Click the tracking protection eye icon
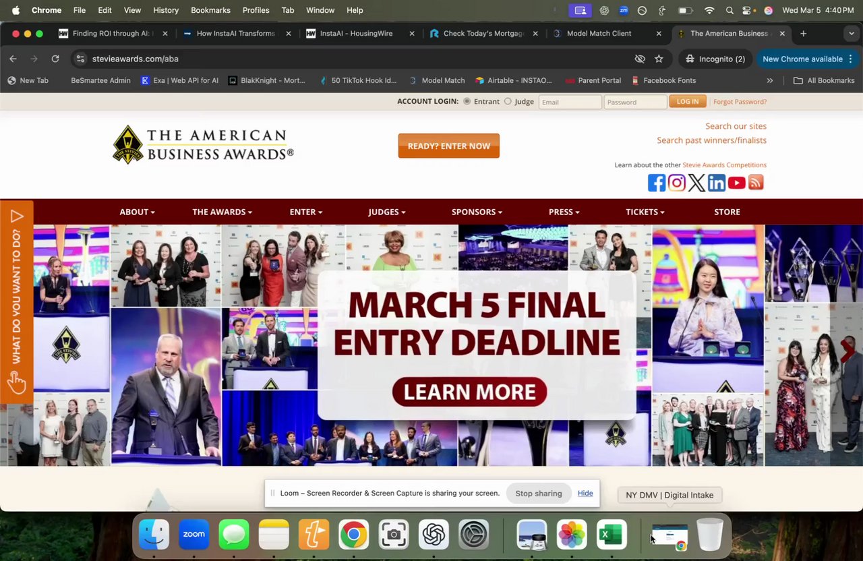The image size is (863, 561). click(640, 59)
